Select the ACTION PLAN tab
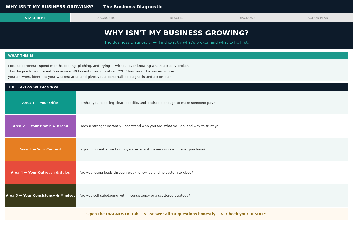This screenshot has height=227, width=353. point(317,18)
